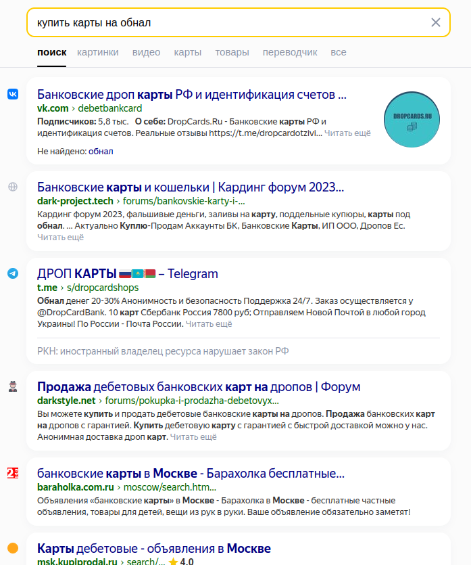Expand 'Читать ещё' under the Кардинг форум result
Image resolution: width=471 pixels, height=565 pixels.
point(60,237)
